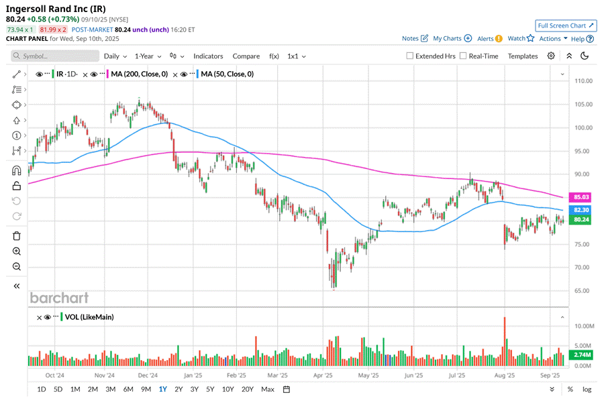Screen dimensions: 606x401
Task: Open the Templates menu
Action: (x=523, y=56)
